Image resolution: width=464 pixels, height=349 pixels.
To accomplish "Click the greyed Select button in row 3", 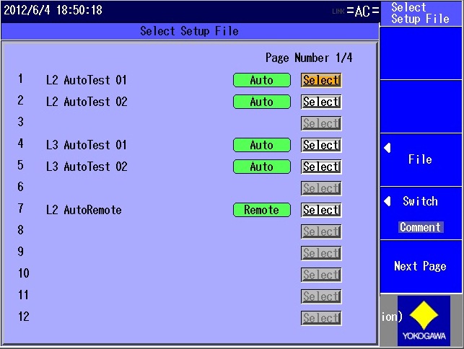I will pos(321,123).
